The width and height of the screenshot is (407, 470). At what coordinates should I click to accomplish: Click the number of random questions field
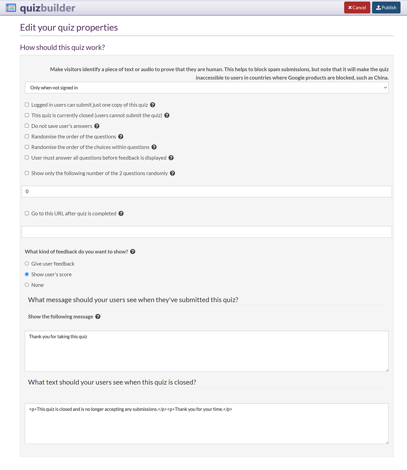[x=207, y=192]
